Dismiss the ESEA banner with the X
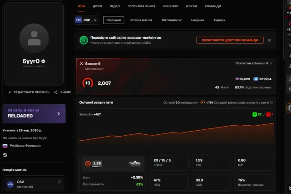This screenshot has width=291, height=194. point(269,40)
